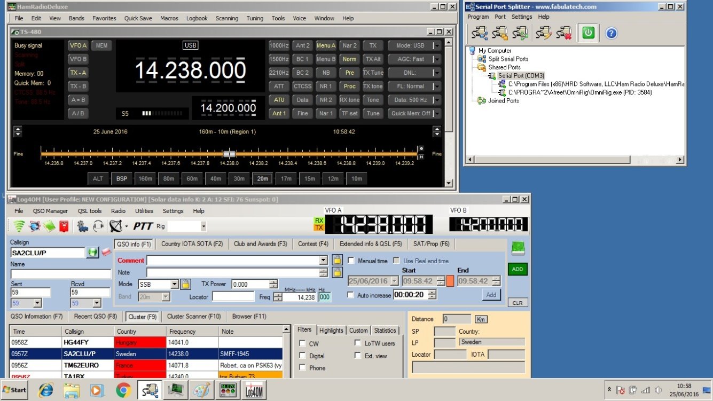Enable the Auto increase checkbox
Viewport: 713px width, 401px height.
click(x=351, y=295)
